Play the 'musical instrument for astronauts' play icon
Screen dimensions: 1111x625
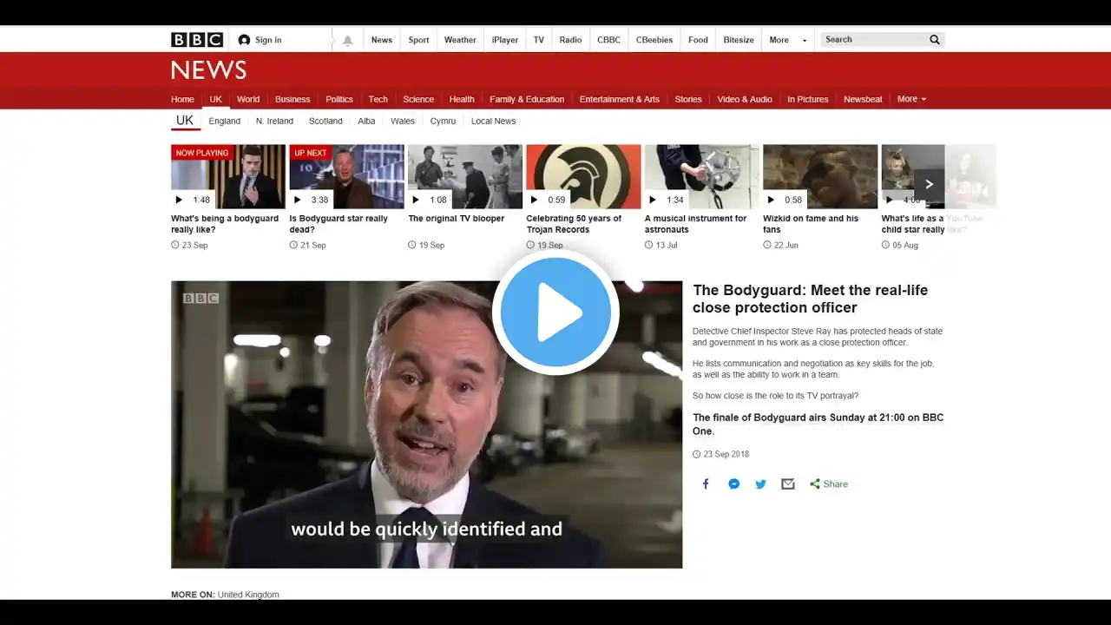coord(652,200)
